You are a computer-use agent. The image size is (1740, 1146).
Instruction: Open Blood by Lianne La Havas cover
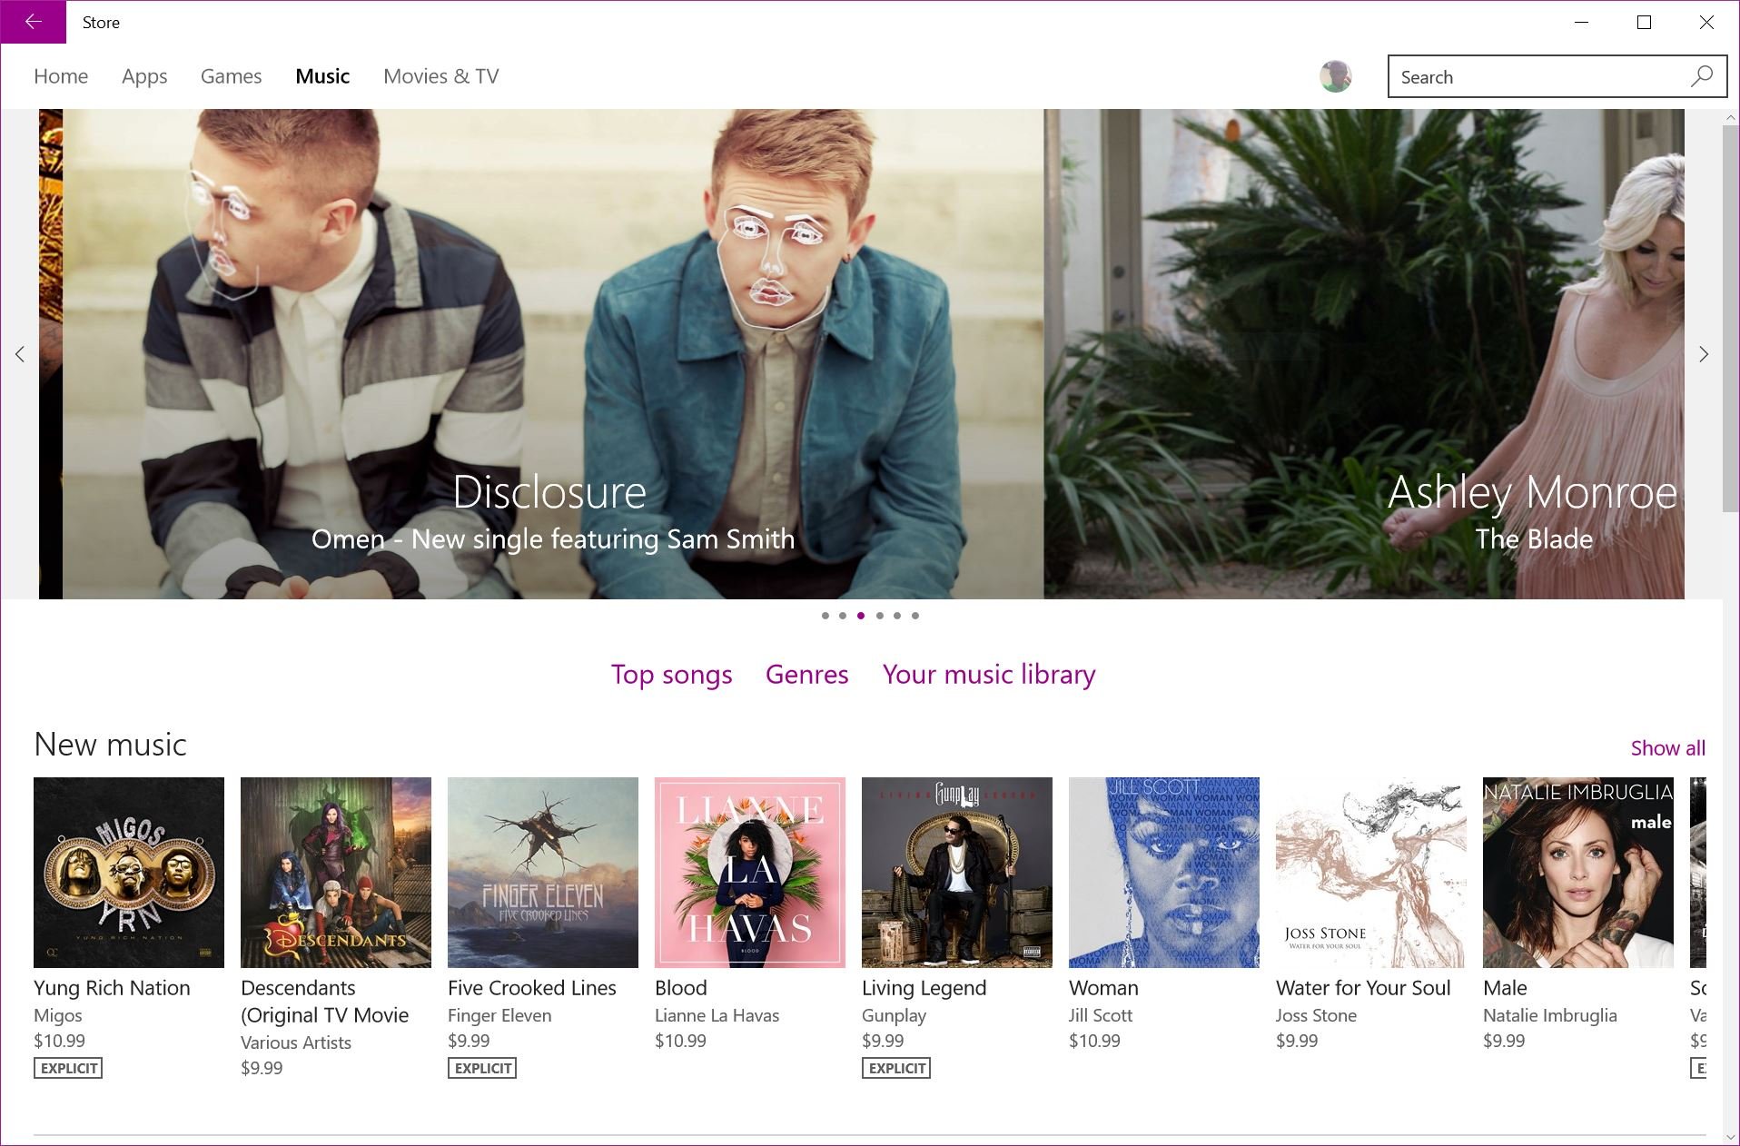coord(750,873)
